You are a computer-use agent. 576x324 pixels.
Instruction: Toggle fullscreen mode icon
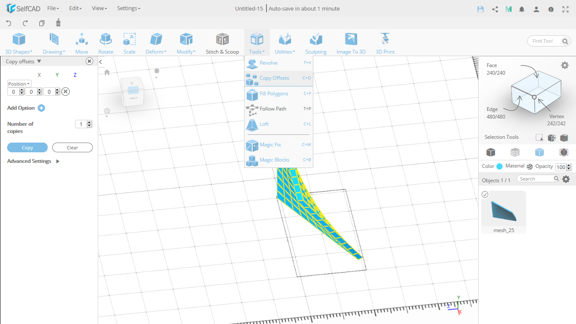click(565, 9)
